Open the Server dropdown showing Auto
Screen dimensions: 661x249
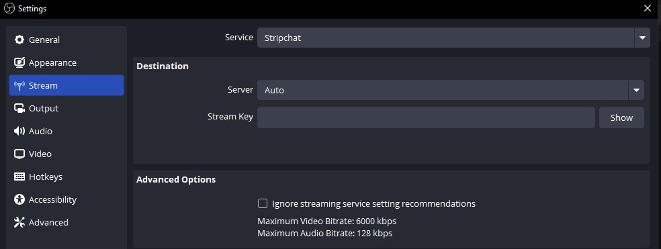450,90
